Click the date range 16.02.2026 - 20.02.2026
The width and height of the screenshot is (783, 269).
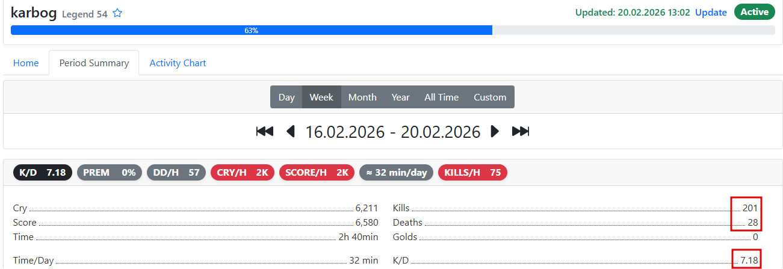(x=393, y=131)
